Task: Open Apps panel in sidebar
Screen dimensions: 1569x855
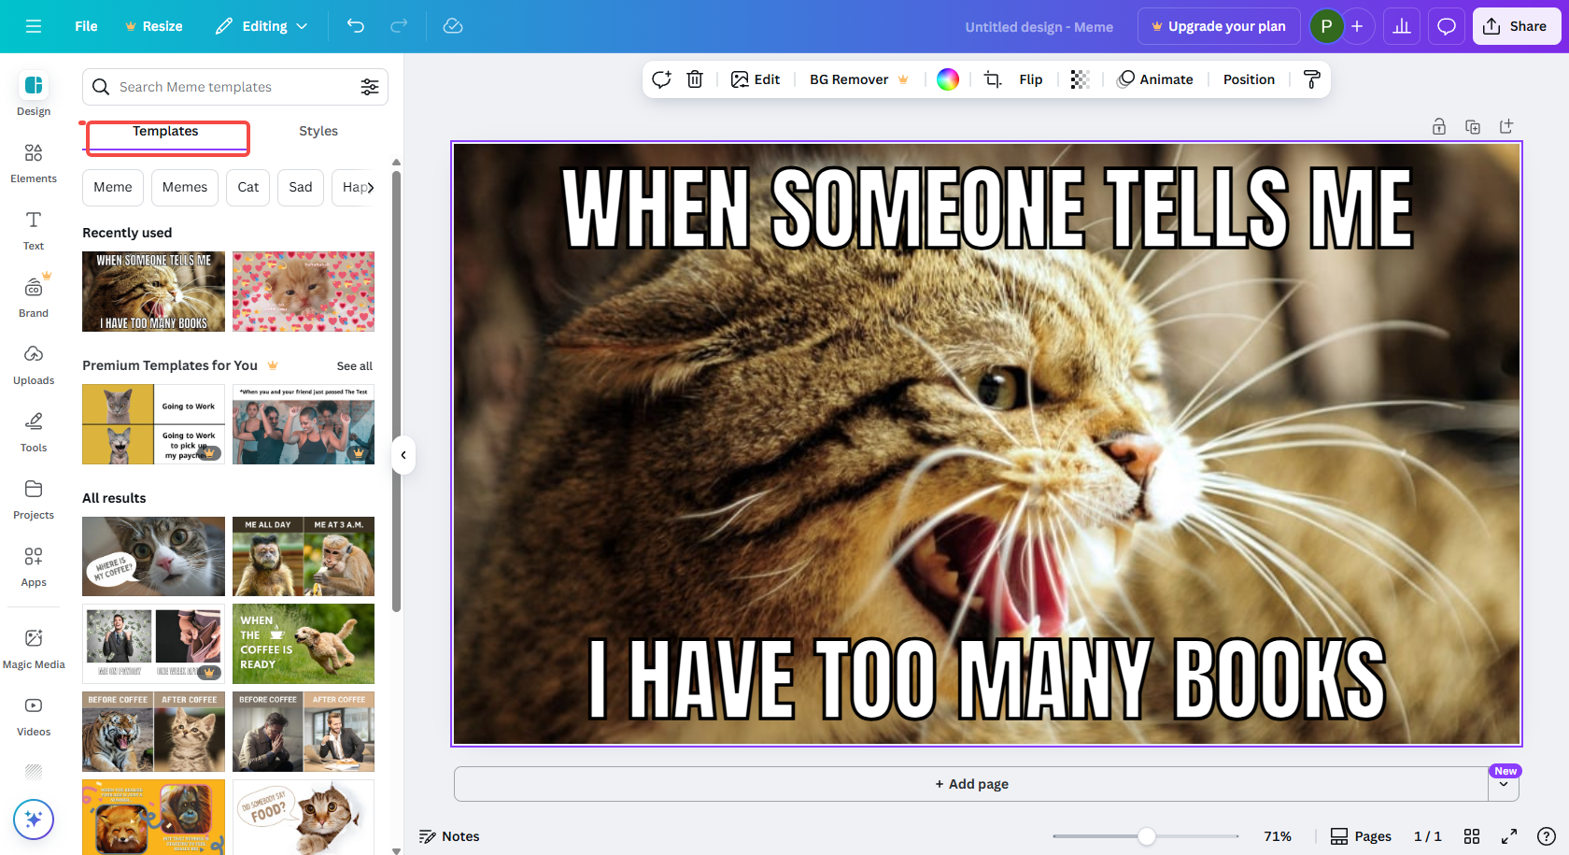Action: (34, 567)
